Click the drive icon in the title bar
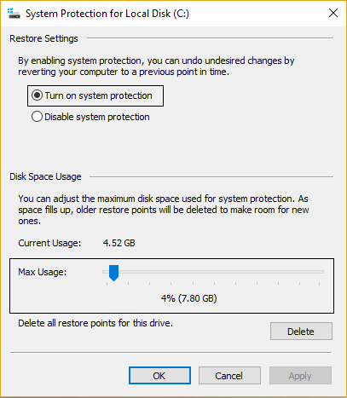 point(14,14)
